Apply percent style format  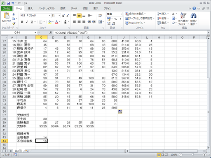116,19
